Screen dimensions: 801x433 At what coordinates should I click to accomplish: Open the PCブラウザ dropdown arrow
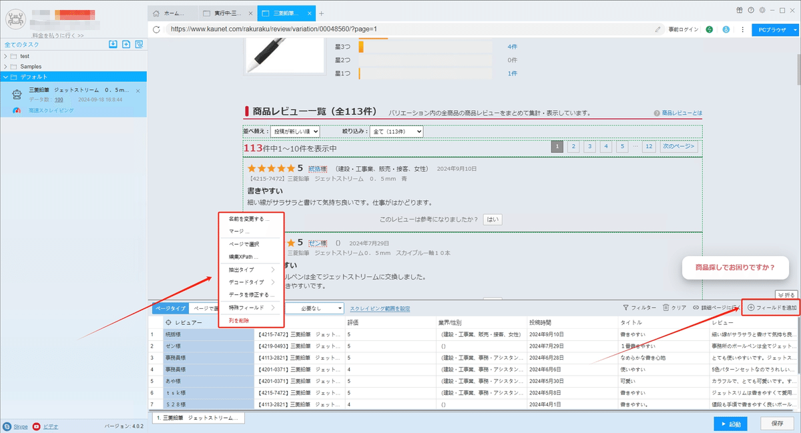795,29
